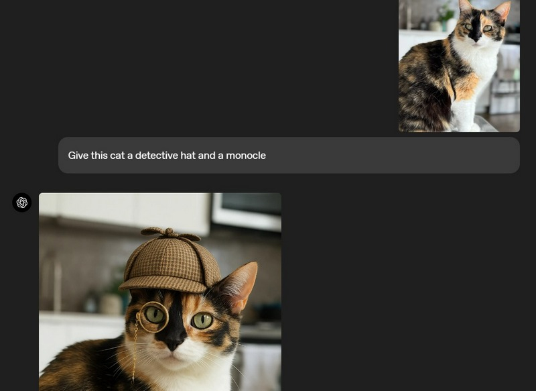The image size is (536, 391).
Task: Click the user prompt message bubble
Action: point(288,156)
